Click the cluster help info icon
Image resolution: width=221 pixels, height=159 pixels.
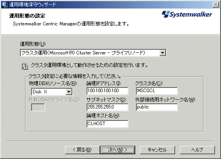pos(25,66)
